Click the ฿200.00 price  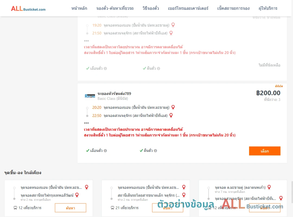(x=268, y=93)
